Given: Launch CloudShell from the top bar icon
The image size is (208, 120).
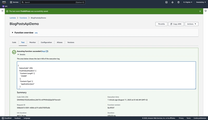Looking at the screenshot, I should pyautogui.click(x=166, y=2).
